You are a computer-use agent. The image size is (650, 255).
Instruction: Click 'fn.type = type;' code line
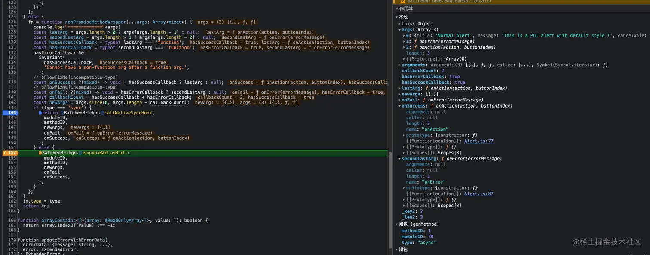43,201
